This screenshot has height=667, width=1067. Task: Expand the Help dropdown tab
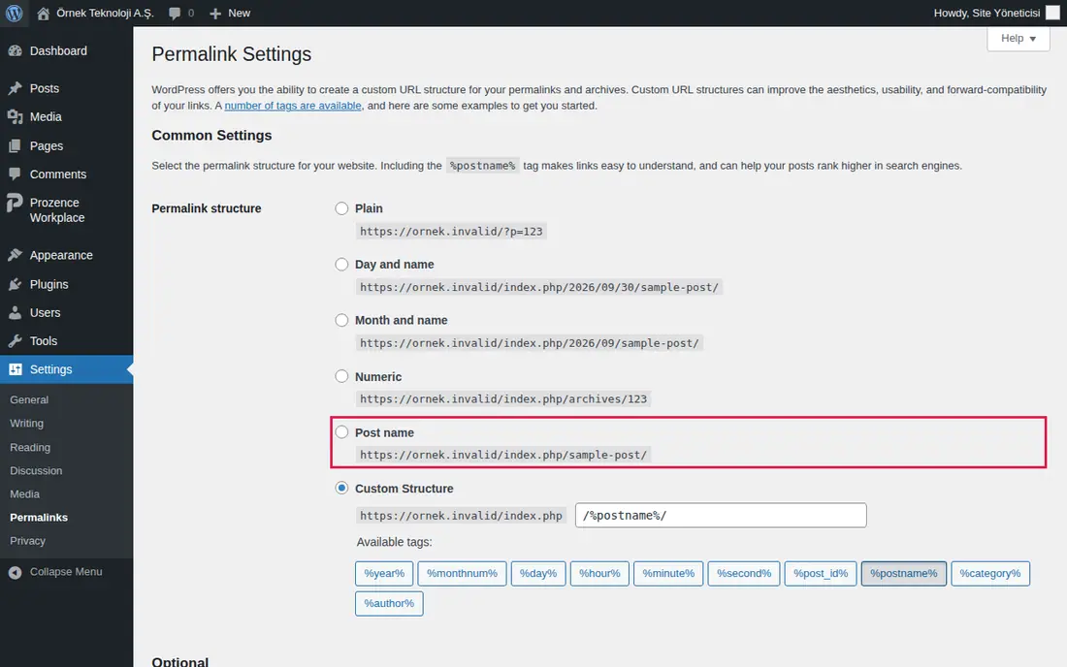1018,38
